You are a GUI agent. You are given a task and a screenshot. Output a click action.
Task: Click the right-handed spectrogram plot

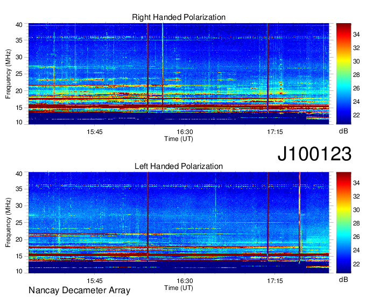[x=179, y=74]
